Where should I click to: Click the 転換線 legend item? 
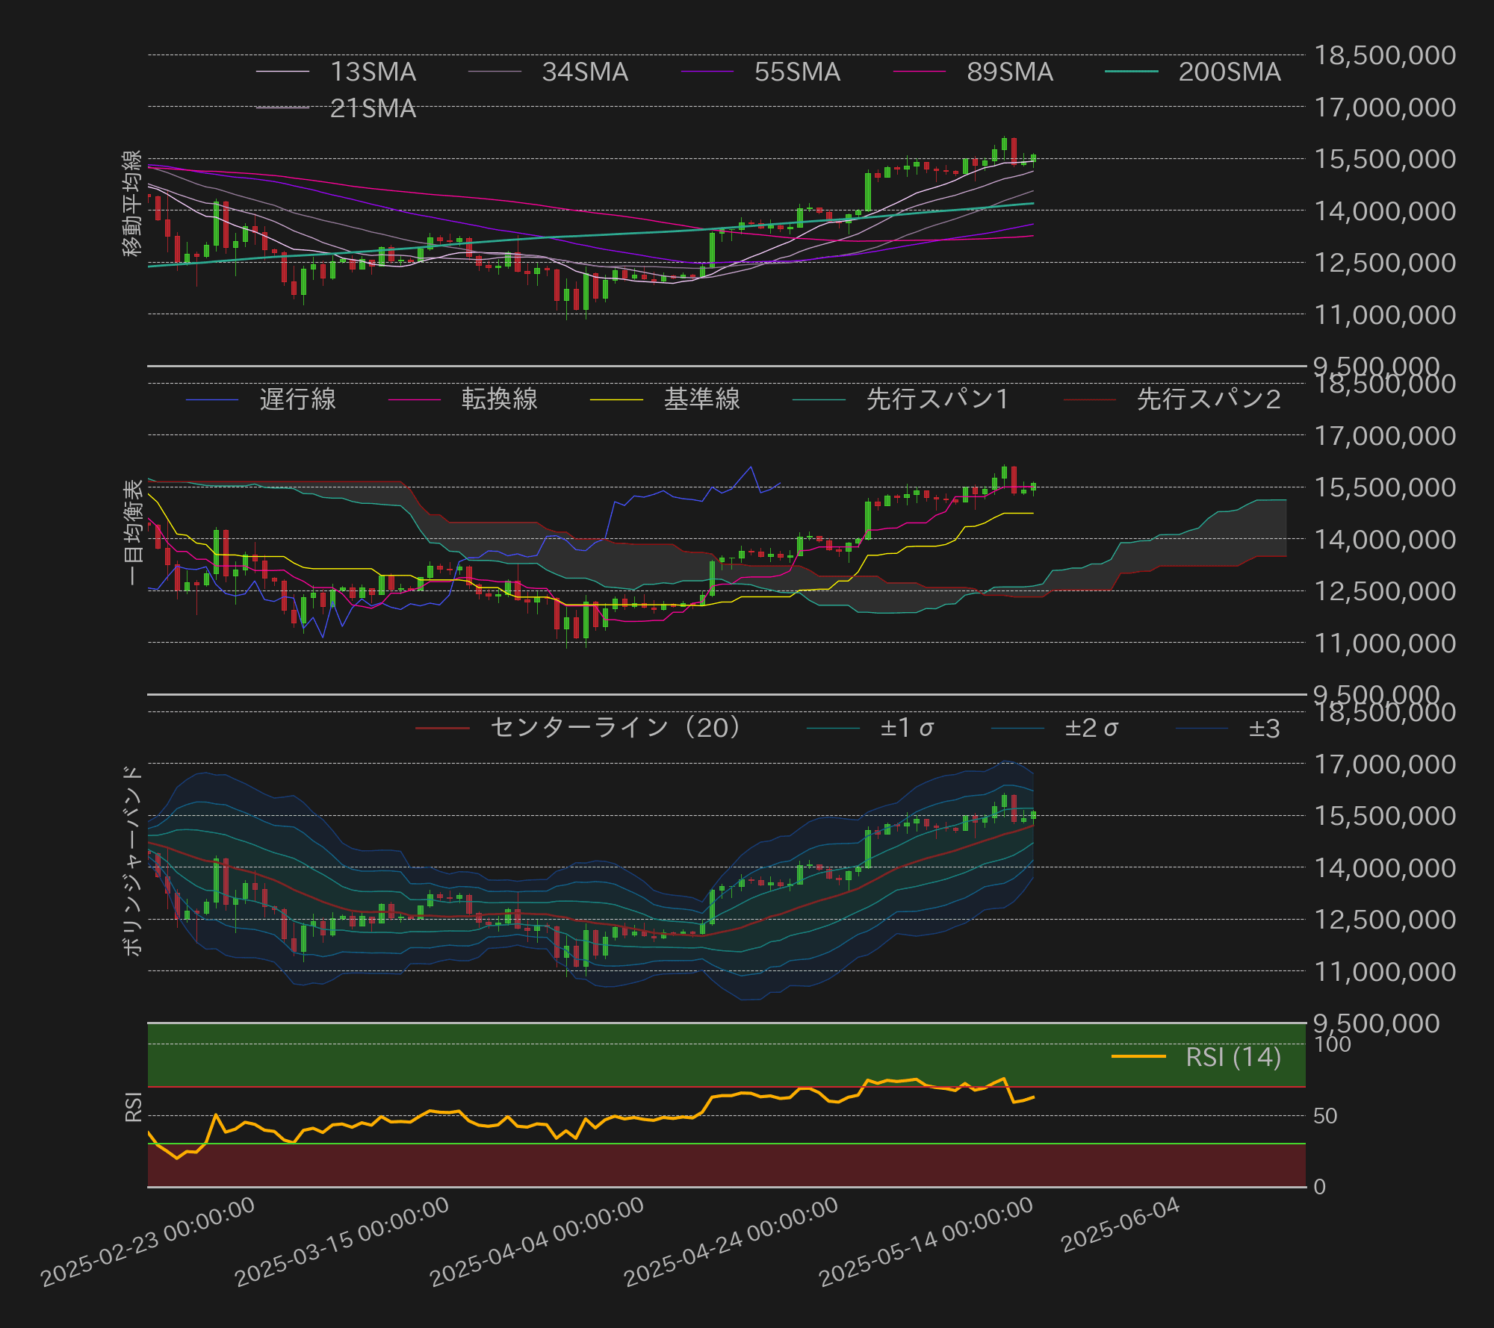(499, 399)
